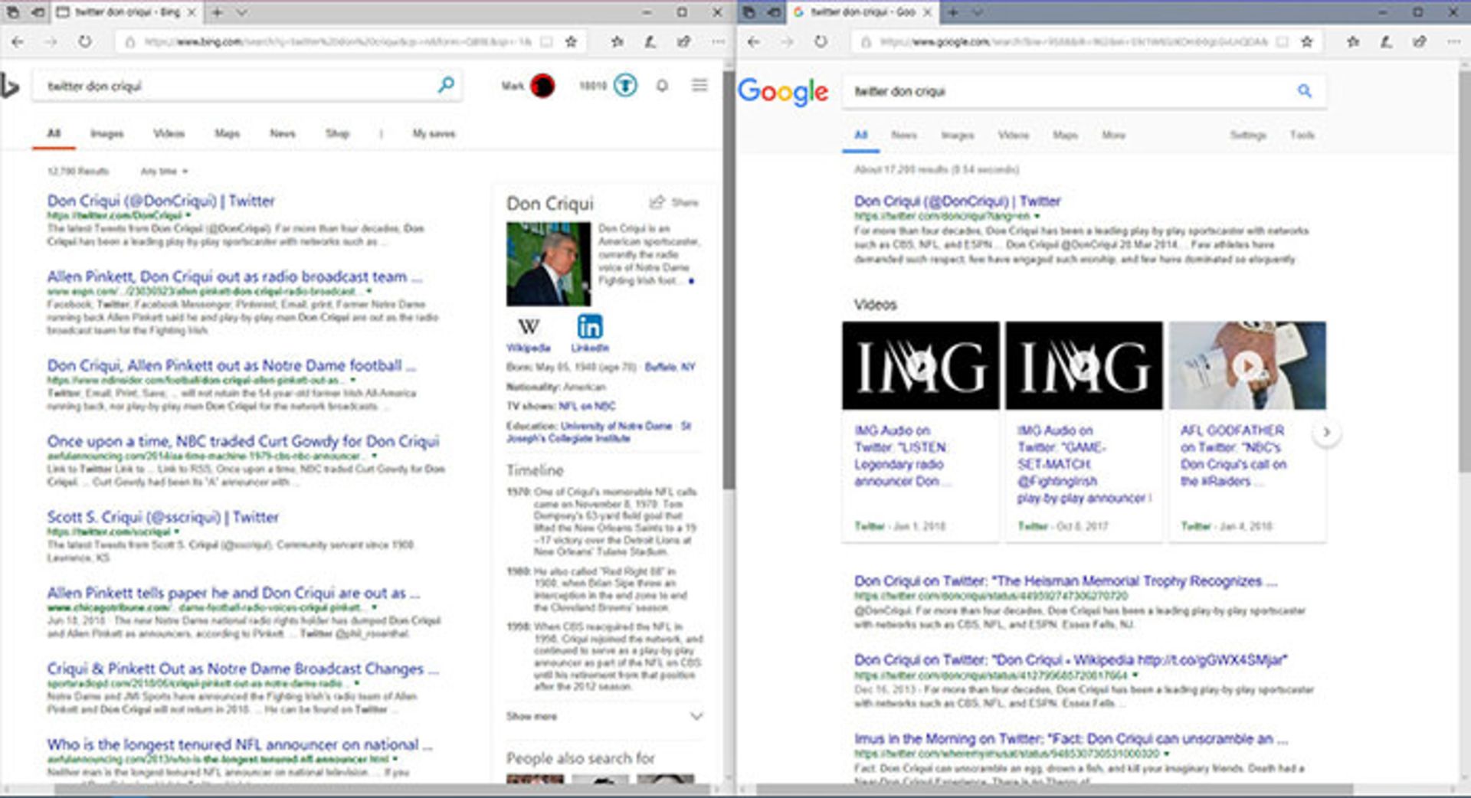The height and width of the screenshot is (798, 1471).
Task: Open the Wikipedia icon in knowledge panel
Action: (528, 327)
